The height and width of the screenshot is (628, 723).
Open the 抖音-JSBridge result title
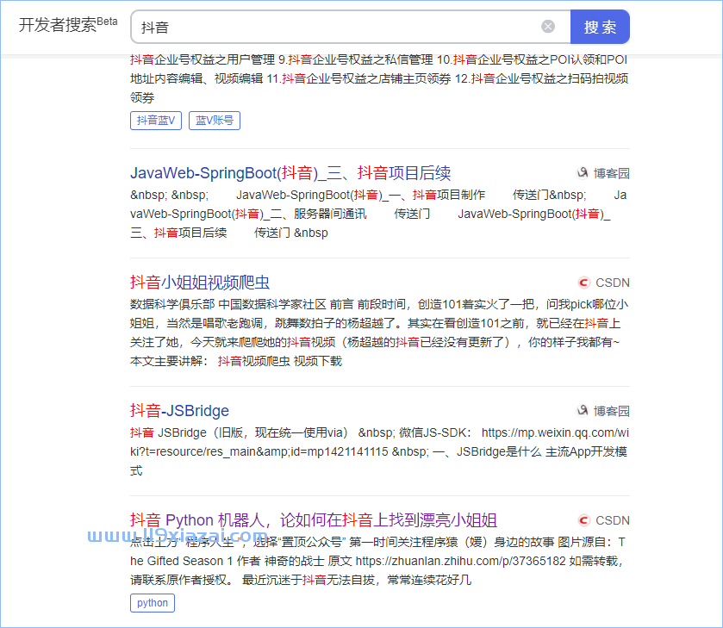click(x=179, y=410)
